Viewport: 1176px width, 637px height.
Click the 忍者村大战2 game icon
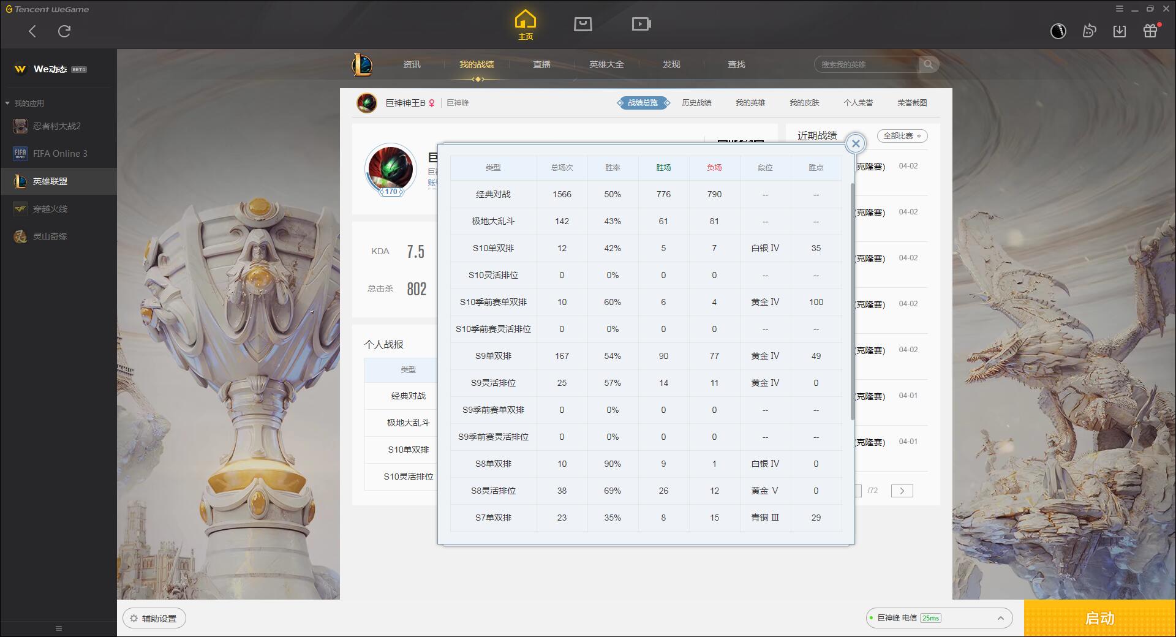click(20, 126)
